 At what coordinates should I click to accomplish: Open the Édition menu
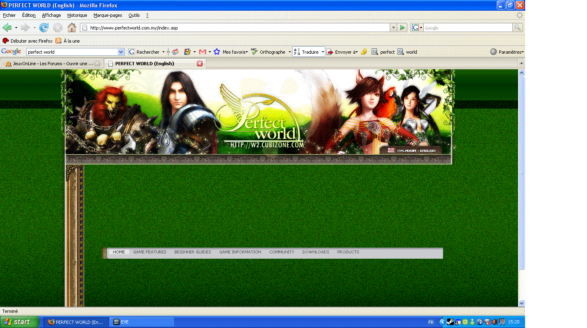click(29, 15)
